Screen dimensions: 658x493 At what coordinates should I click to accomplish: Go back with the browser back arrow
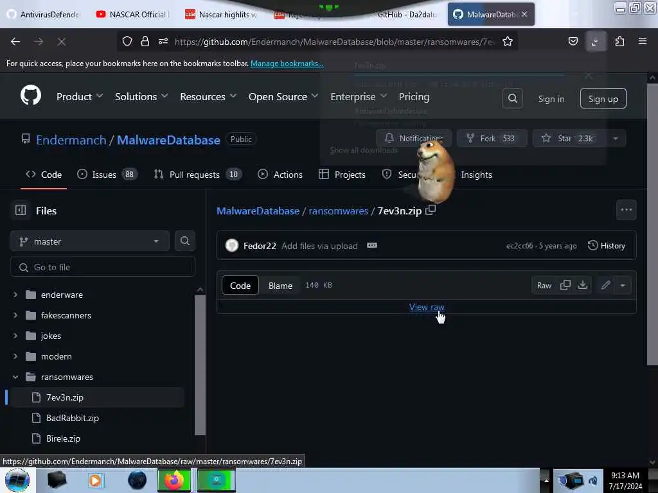click(15, 42)
